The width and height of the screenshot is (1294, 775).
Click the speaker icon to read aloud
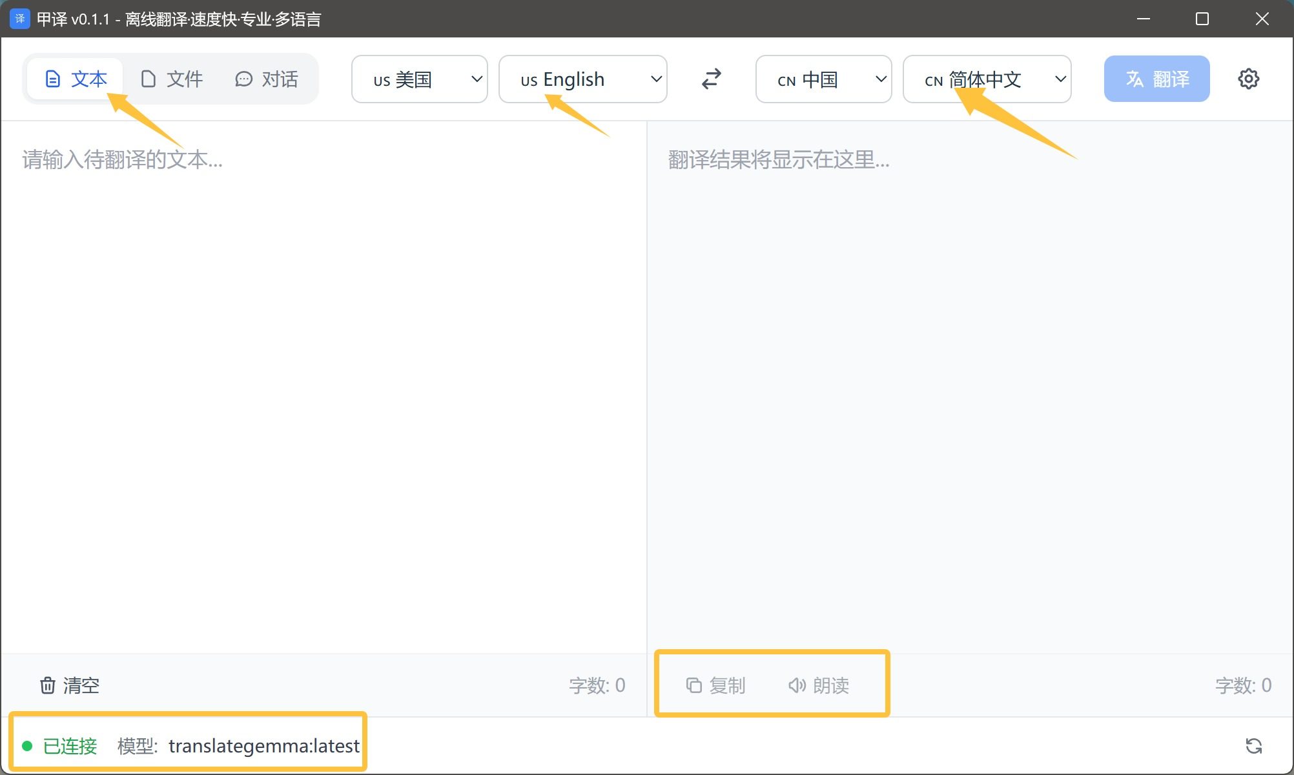pyautogui.click(x=797, y=685)
